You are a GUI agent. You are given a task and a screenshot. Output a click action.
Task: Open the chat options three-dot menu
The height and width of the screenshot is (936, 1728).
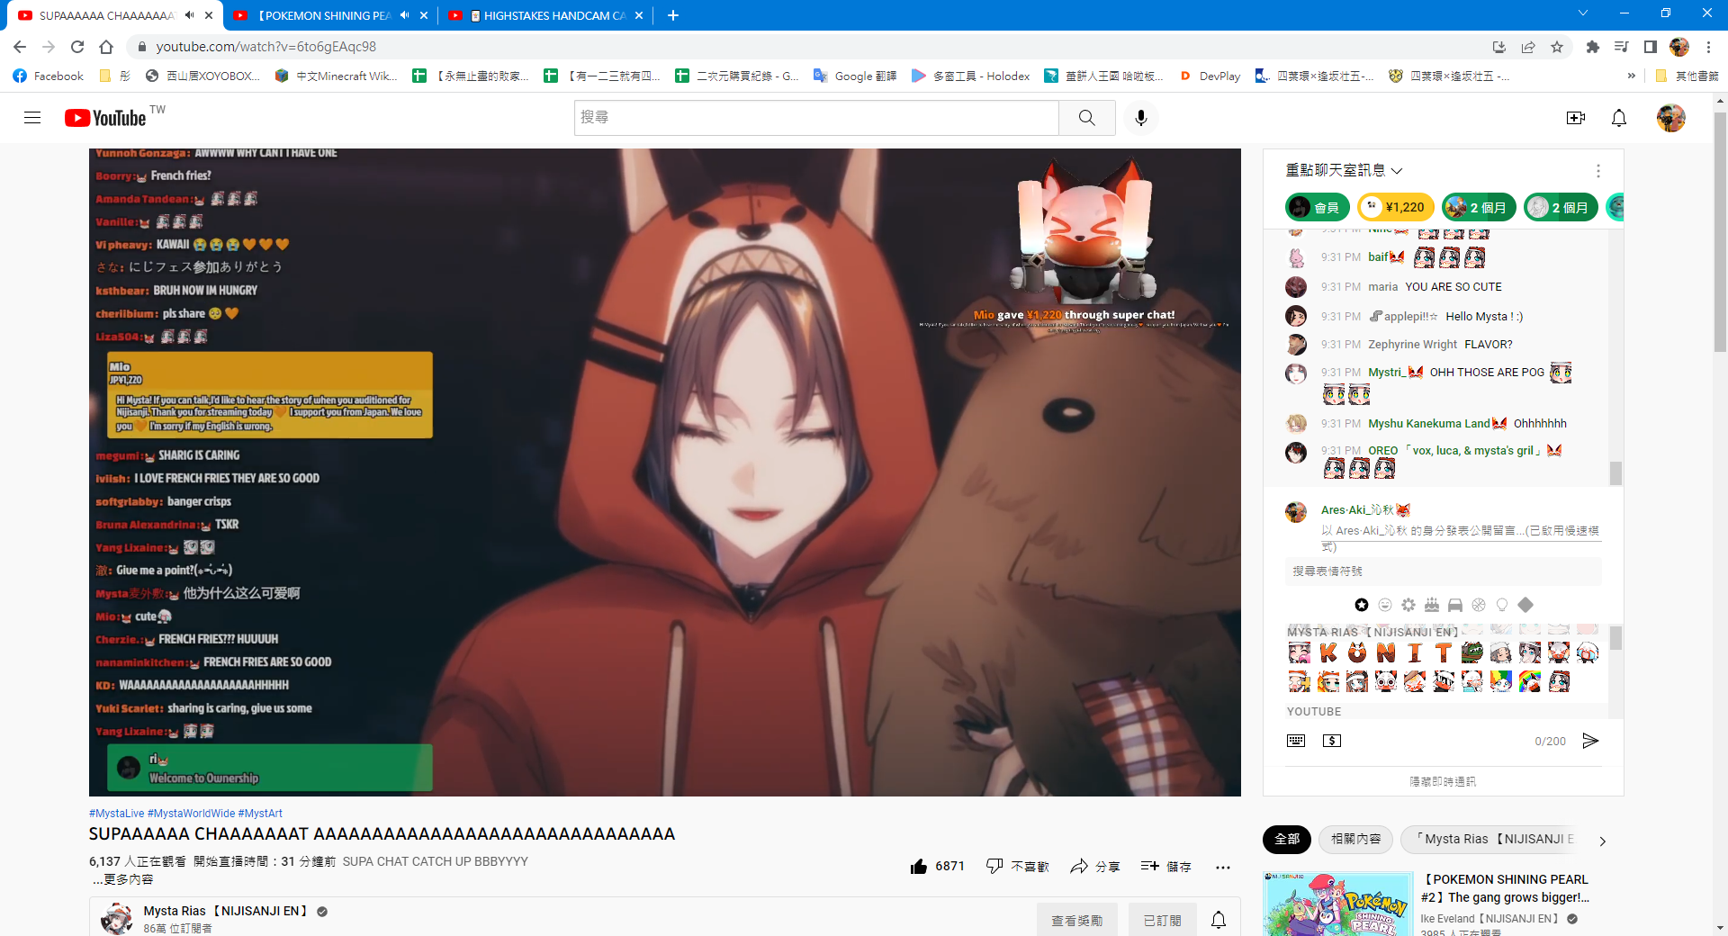[x=1598, y=171]
